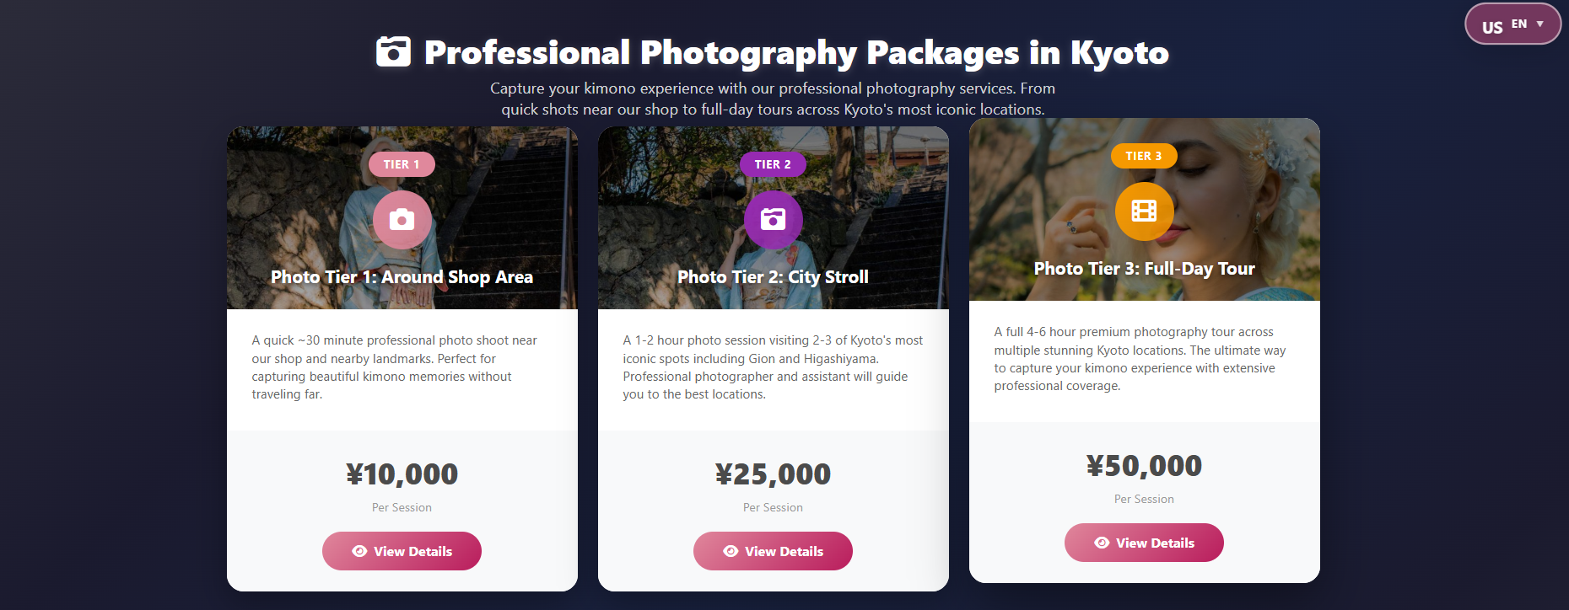Click the eye icon inside Tier 1 View Details

[358, 550]
